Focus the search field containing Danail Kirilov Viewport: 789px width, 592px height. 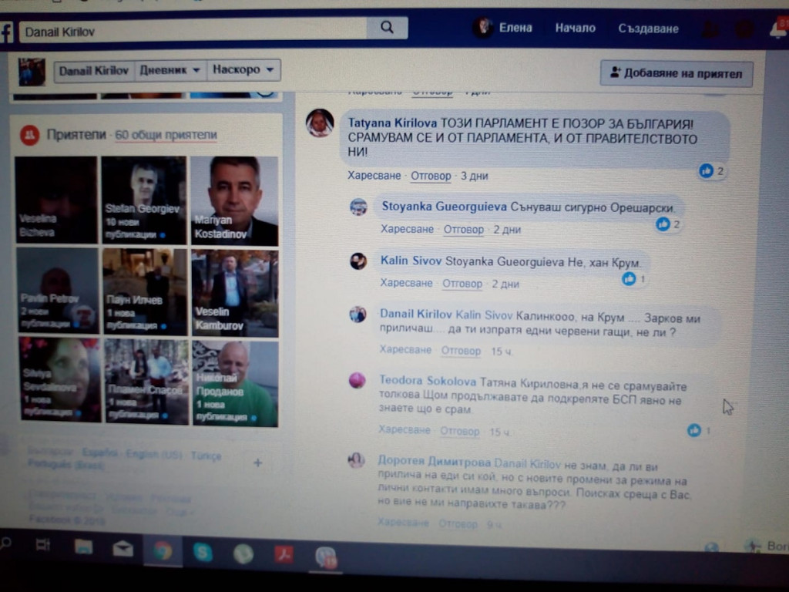193,31
